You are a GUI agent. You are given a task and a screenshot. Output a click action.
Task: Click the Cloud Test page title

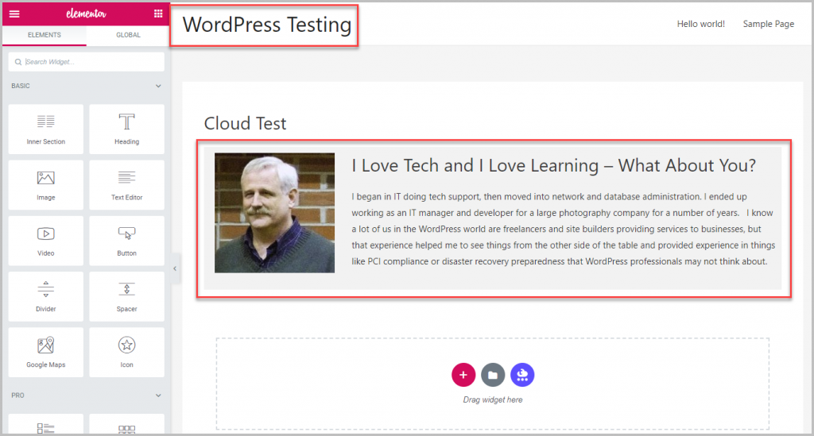245,123
